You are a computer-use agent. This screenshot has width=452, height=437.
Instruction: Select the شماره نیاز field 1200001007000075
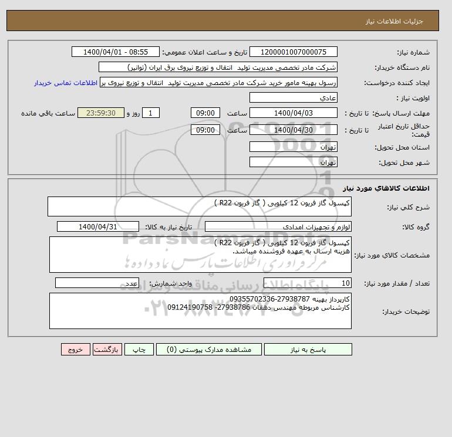click(293, 52)
